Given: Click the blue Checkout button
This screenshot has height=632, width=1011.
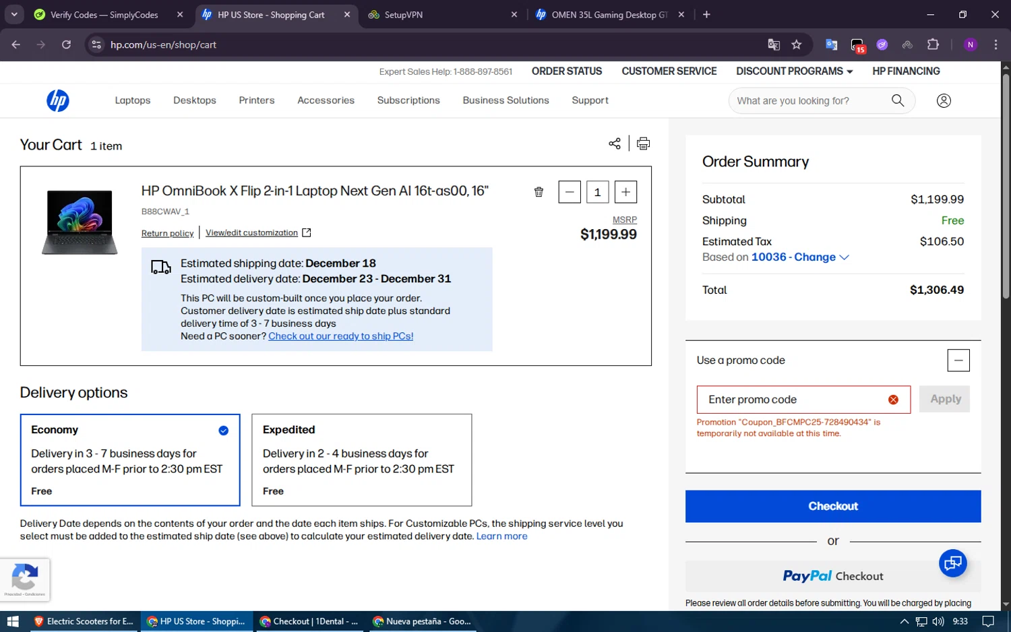Looking at the screenshot, I should click(x=833, y=506).
